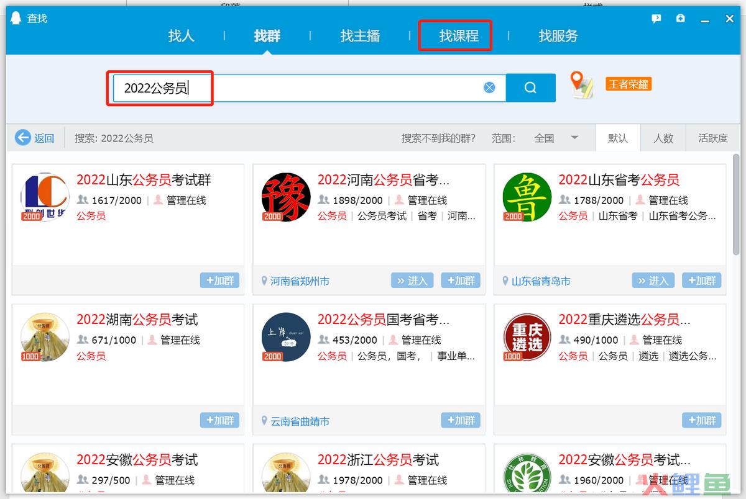Open the 找课程 tab
746x499 pixels.
coord(459,36)
